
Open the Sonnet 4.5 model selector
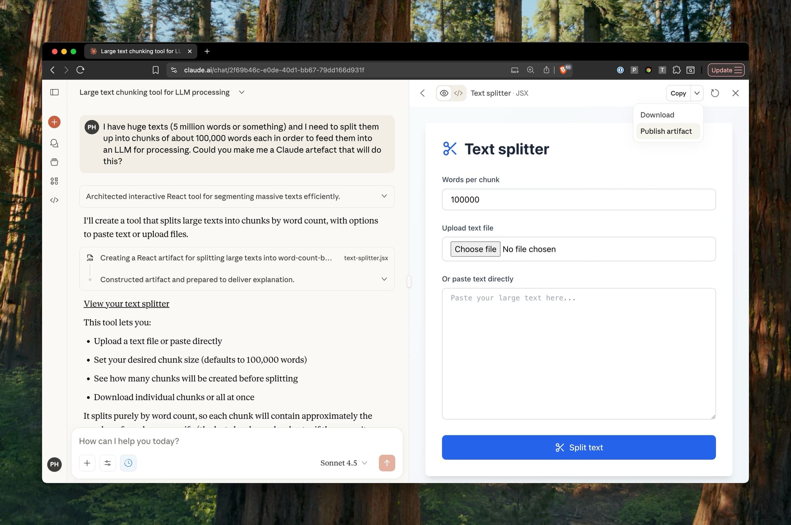pos(343,463)
